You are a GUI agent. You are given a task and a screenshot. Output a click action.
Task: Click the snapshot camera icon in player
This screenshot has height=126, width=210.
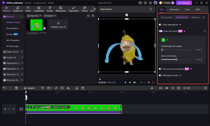tap(149, 82)
